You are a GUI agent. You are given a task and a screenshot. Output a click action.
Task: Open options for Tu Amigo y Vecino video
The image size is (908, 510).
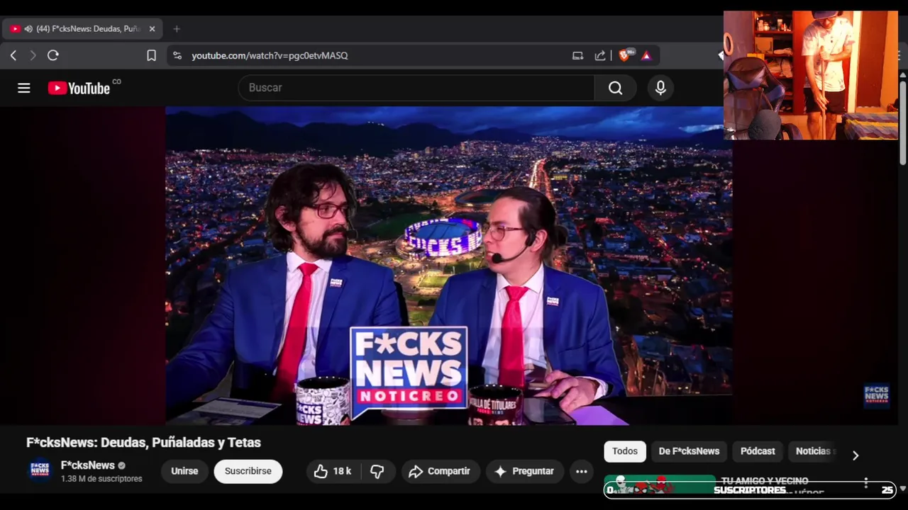[865, 483]
